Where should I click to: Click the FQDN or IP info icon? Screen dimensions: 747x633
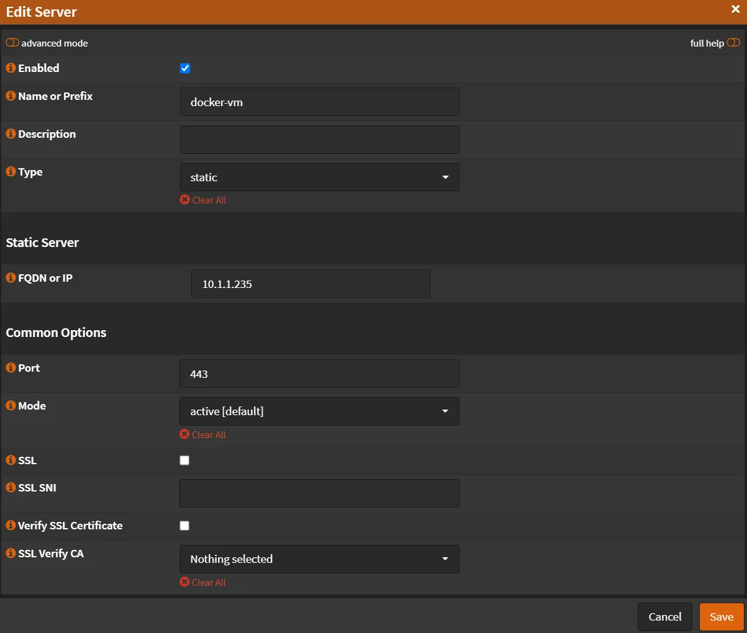(11, 278)
